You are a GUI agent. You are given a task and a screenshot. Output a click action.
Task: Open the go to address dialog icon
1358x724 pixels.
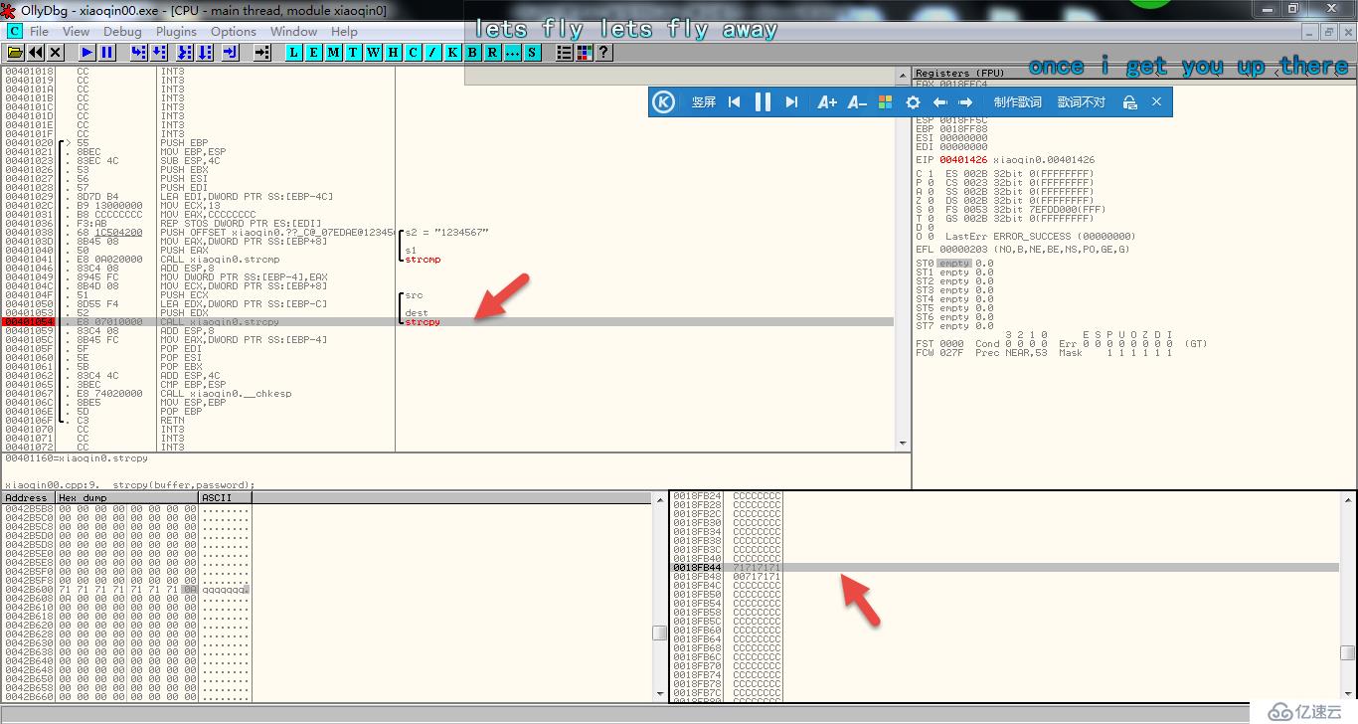(262, 52)
